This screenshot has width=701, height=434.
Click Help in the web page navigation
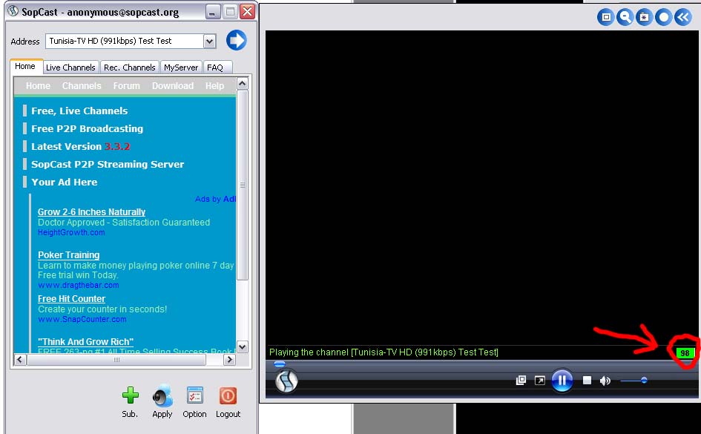click(x=214, y=86)
